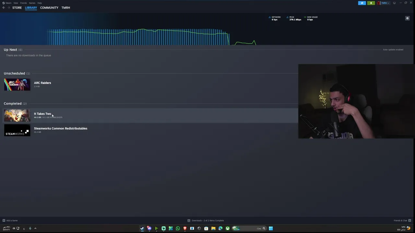Click the ARC Raiders game thumbnail
This screenshot has width=415, height=233.
pyautogui.click(x=17, y=85)
